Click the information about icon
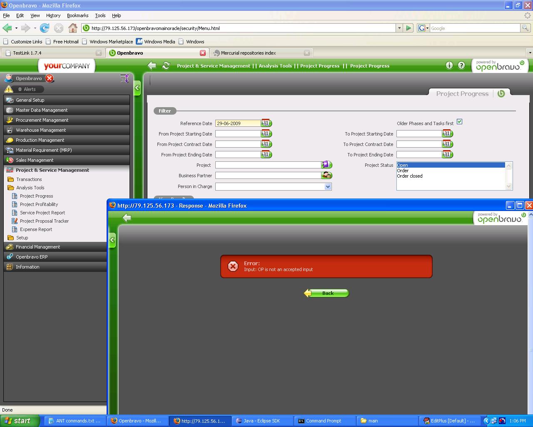This screenshot has height=427, width=533. click(x=449, y=65)
